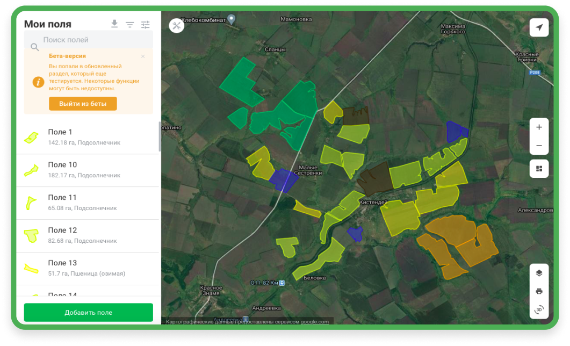Click the large green field near Сланцы
This screenshot has width=570, height=346.
coord(241,82)
